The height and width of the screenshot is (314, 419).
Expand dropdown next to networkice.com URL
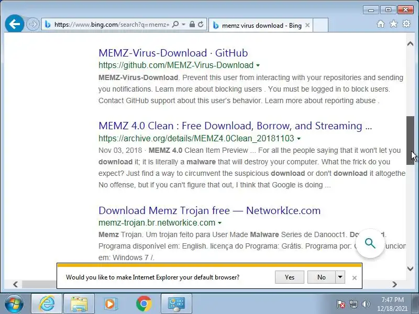tap(219, 223)
